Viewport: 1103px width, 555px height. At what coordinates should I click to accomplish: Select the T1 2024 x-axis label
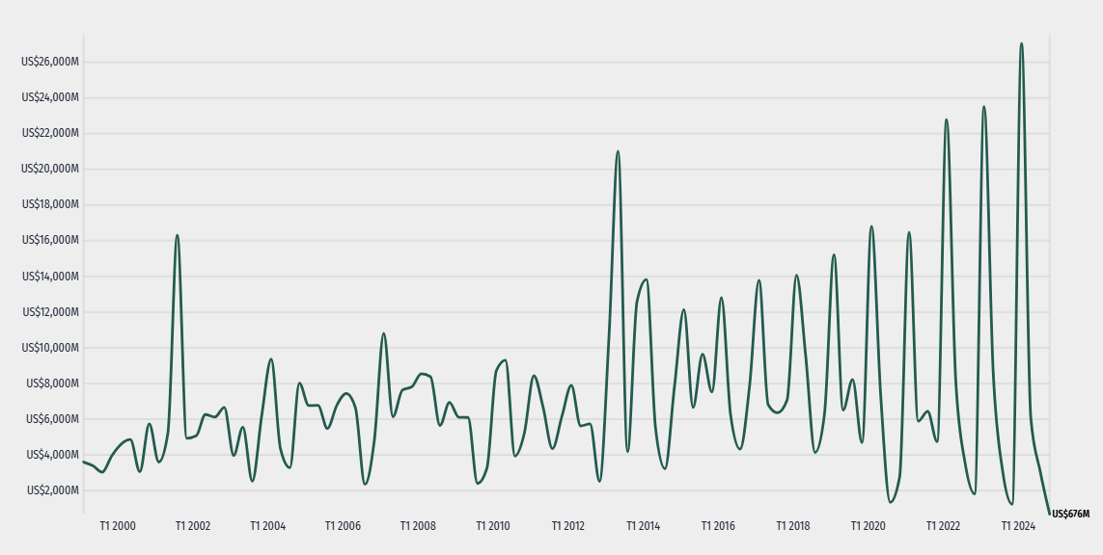(x=1019, y=526)
